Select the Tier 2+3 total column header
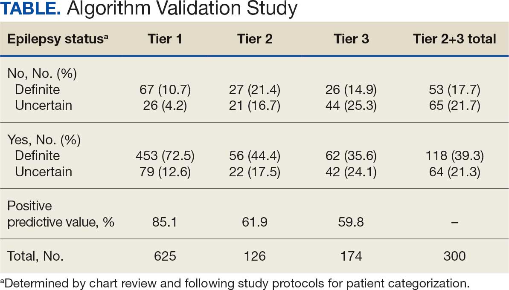Image resolution: width=509 pixels, height=290 pixels. (x=454, y=39)
